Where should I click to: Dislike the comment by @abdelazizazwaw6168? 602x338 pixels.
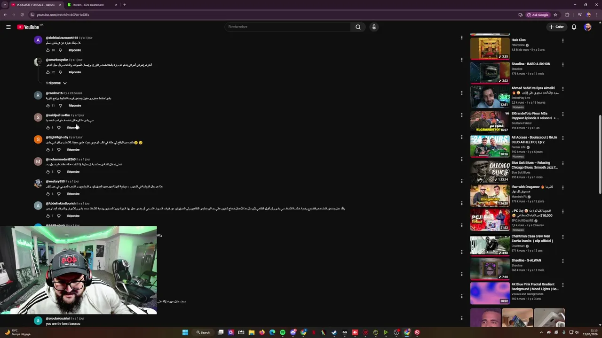click(60, 50)
